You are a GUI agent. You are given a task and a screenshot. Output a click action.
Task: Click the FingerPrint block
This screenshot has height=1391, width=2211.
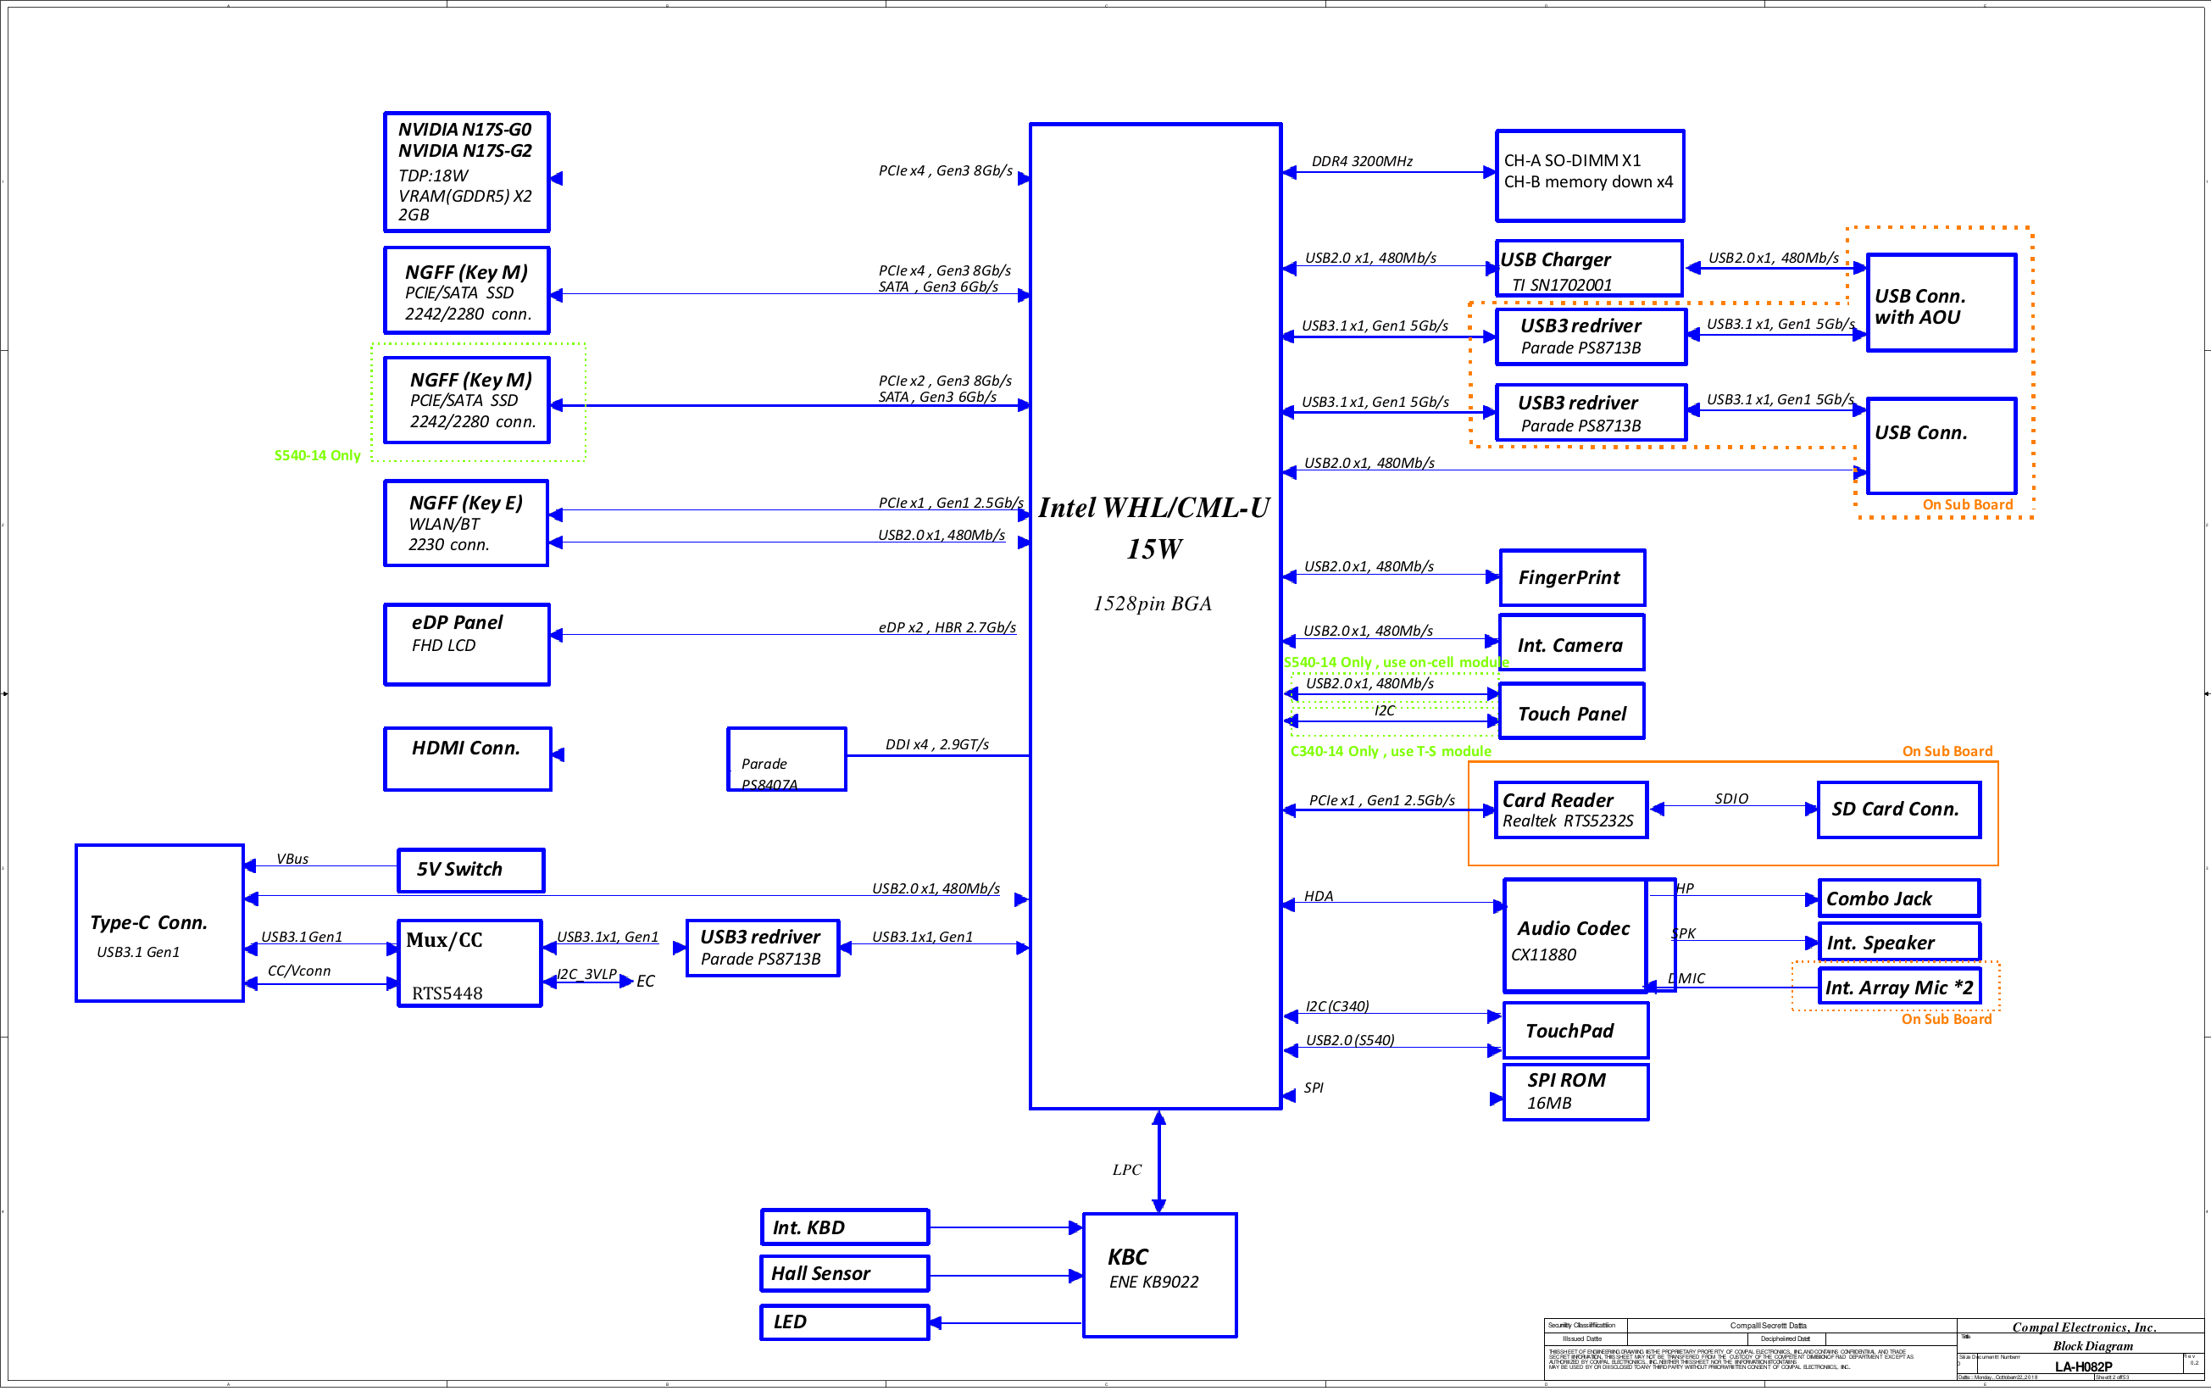(1571, 577)
